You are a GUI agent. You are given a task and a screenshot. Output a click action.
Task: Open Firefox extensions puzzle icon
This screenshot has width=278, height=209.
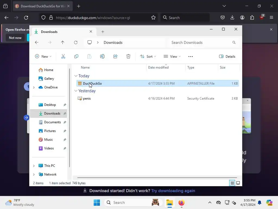(x=252, y=17)
